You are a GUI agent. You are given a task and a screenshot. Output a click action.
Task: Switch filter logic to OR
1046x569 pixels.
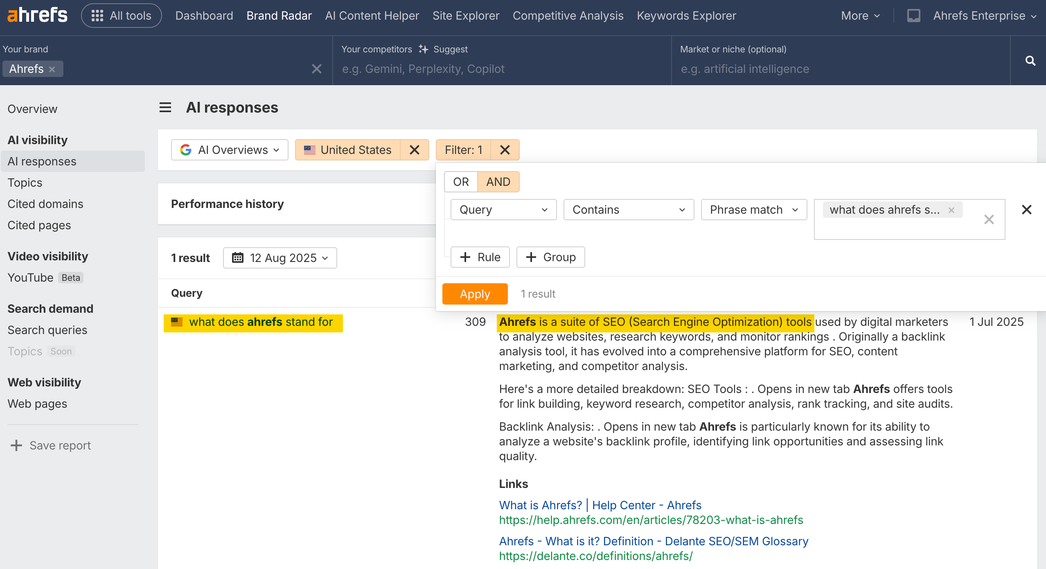(x=461, y=182)
